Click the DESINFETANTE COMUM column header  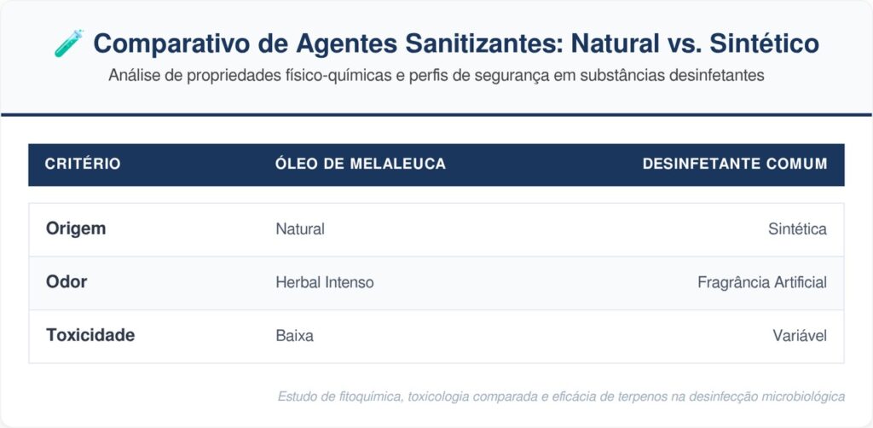(734, 164)
